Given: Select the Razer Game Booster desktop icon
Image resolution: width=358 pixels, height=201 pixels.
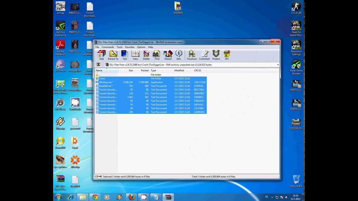Looking at the screenshot, I should point(296,67).
